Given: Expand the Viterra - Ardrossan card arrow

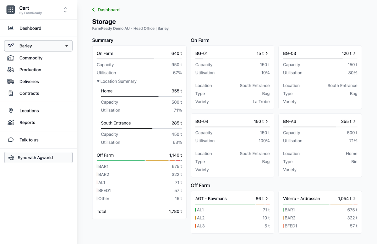Looking at the screenshot, I should pyautogui.click(x=354, y=198).
